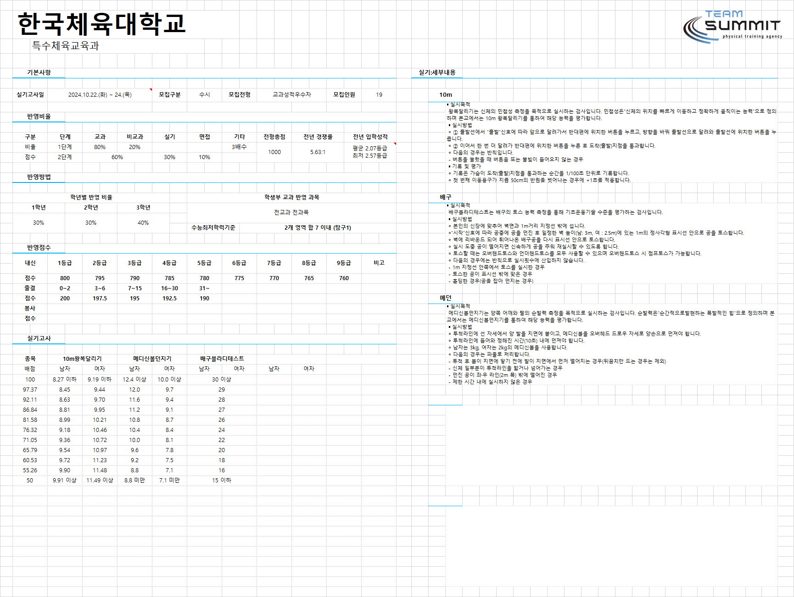
Task: Click the 97.37 score cell
Action: click(x=30, y=390)
